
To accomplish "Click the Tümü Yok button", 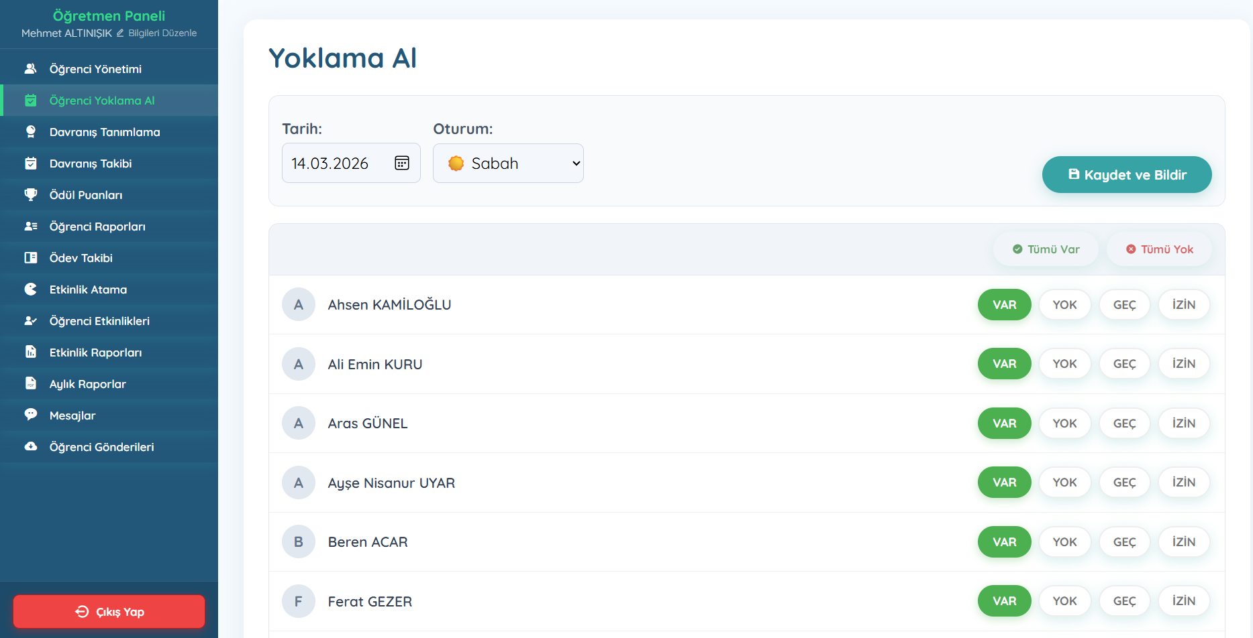I will pyautogui.click(x=1159, y=249).
